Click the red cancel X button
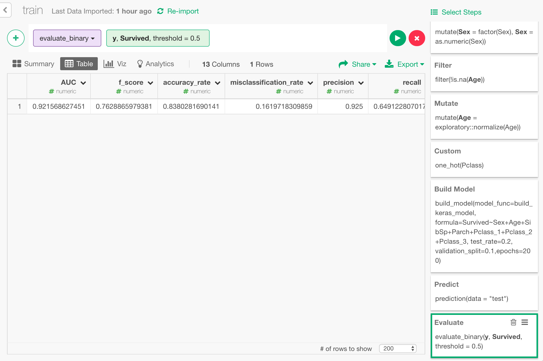Viewport: 543px width, 361px height. (x=417, y=38)
